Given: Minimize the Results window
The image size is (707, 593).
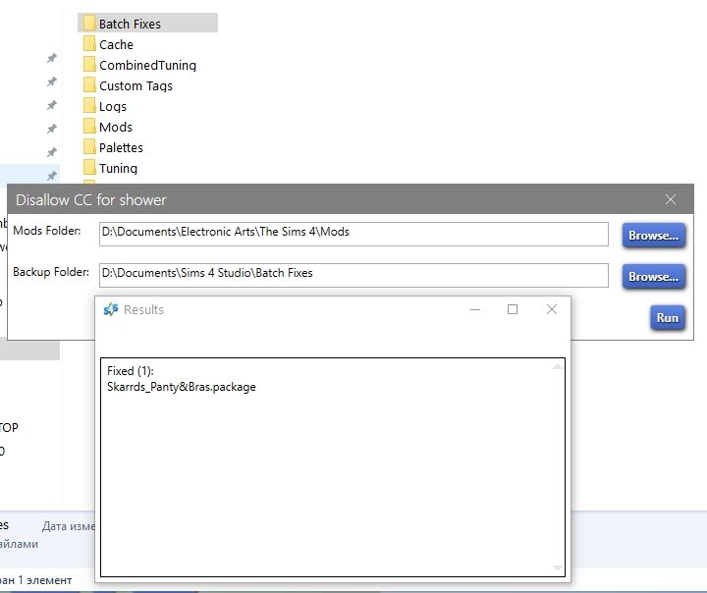Looking at the screenshot, I should point(475,309).
